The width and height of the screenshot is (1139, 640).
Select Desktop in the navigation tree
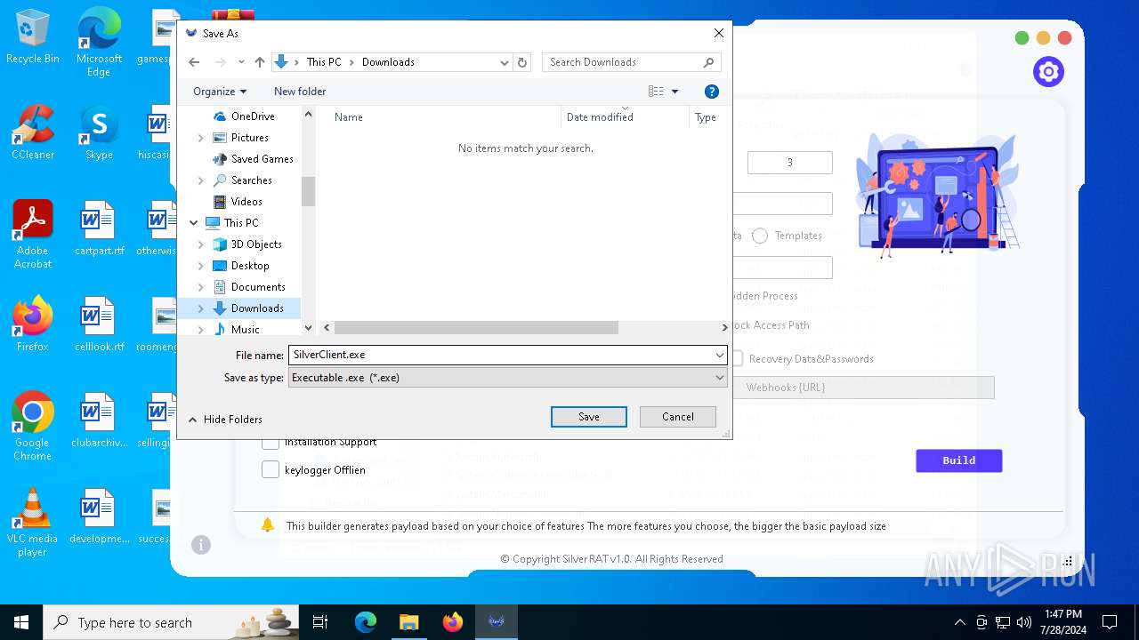pos(250,266)
